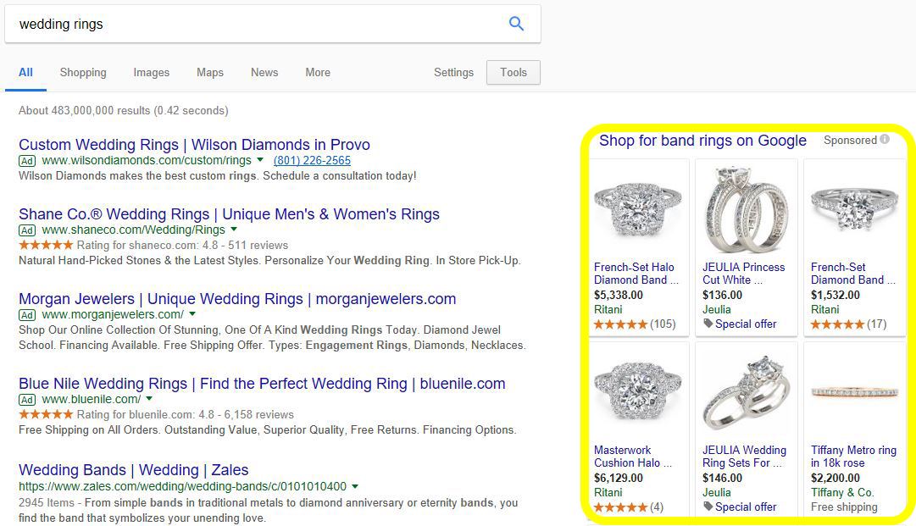Click Tiffany Metro ring in 18k rose title
This screenshot has height=526, width=916.
pyautogui.click(x=853, y=457)
